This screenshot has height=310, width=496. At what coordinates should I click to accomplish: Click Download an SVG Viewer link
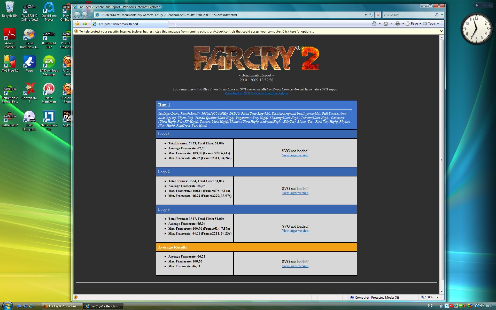(256, 93)
